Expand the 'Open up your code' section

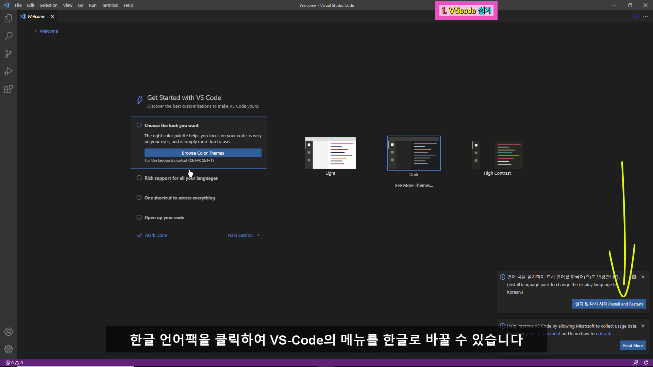coord(164,217)
